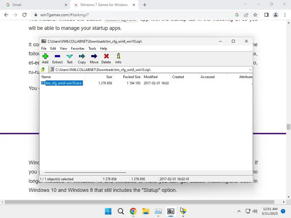Select the Copy toolbar icon
The width and height of the screenshot is (291, 218).
click(82, 58)
